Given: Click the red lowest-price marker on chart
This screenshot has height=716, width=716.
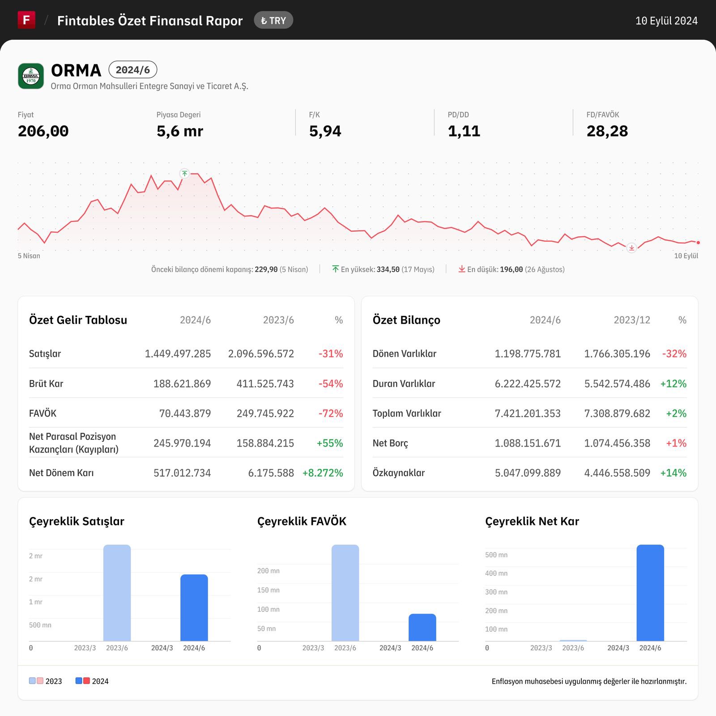Looking at the screenshot, I should [x=631, y=248].
